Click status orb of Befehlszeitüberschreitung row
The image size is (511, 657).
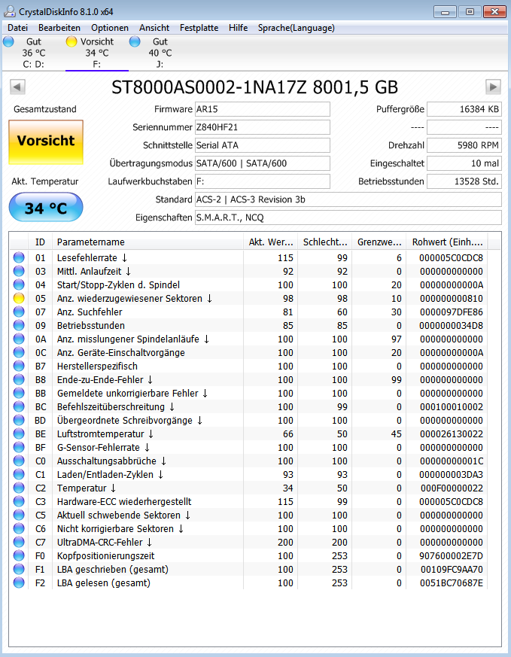(19, 406)
